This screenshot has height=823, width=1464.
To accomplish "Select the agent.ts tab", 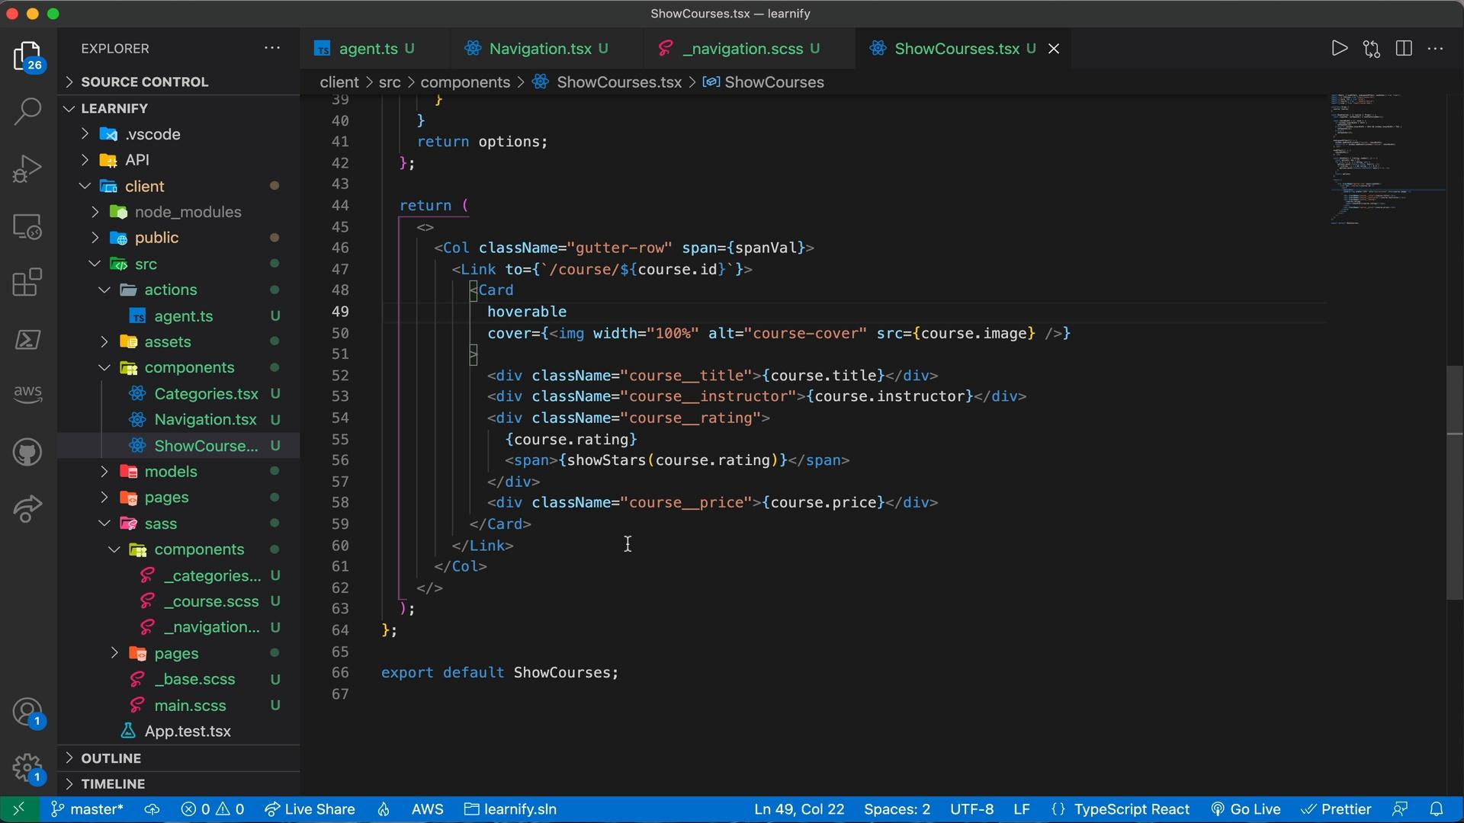I will 367,50.
